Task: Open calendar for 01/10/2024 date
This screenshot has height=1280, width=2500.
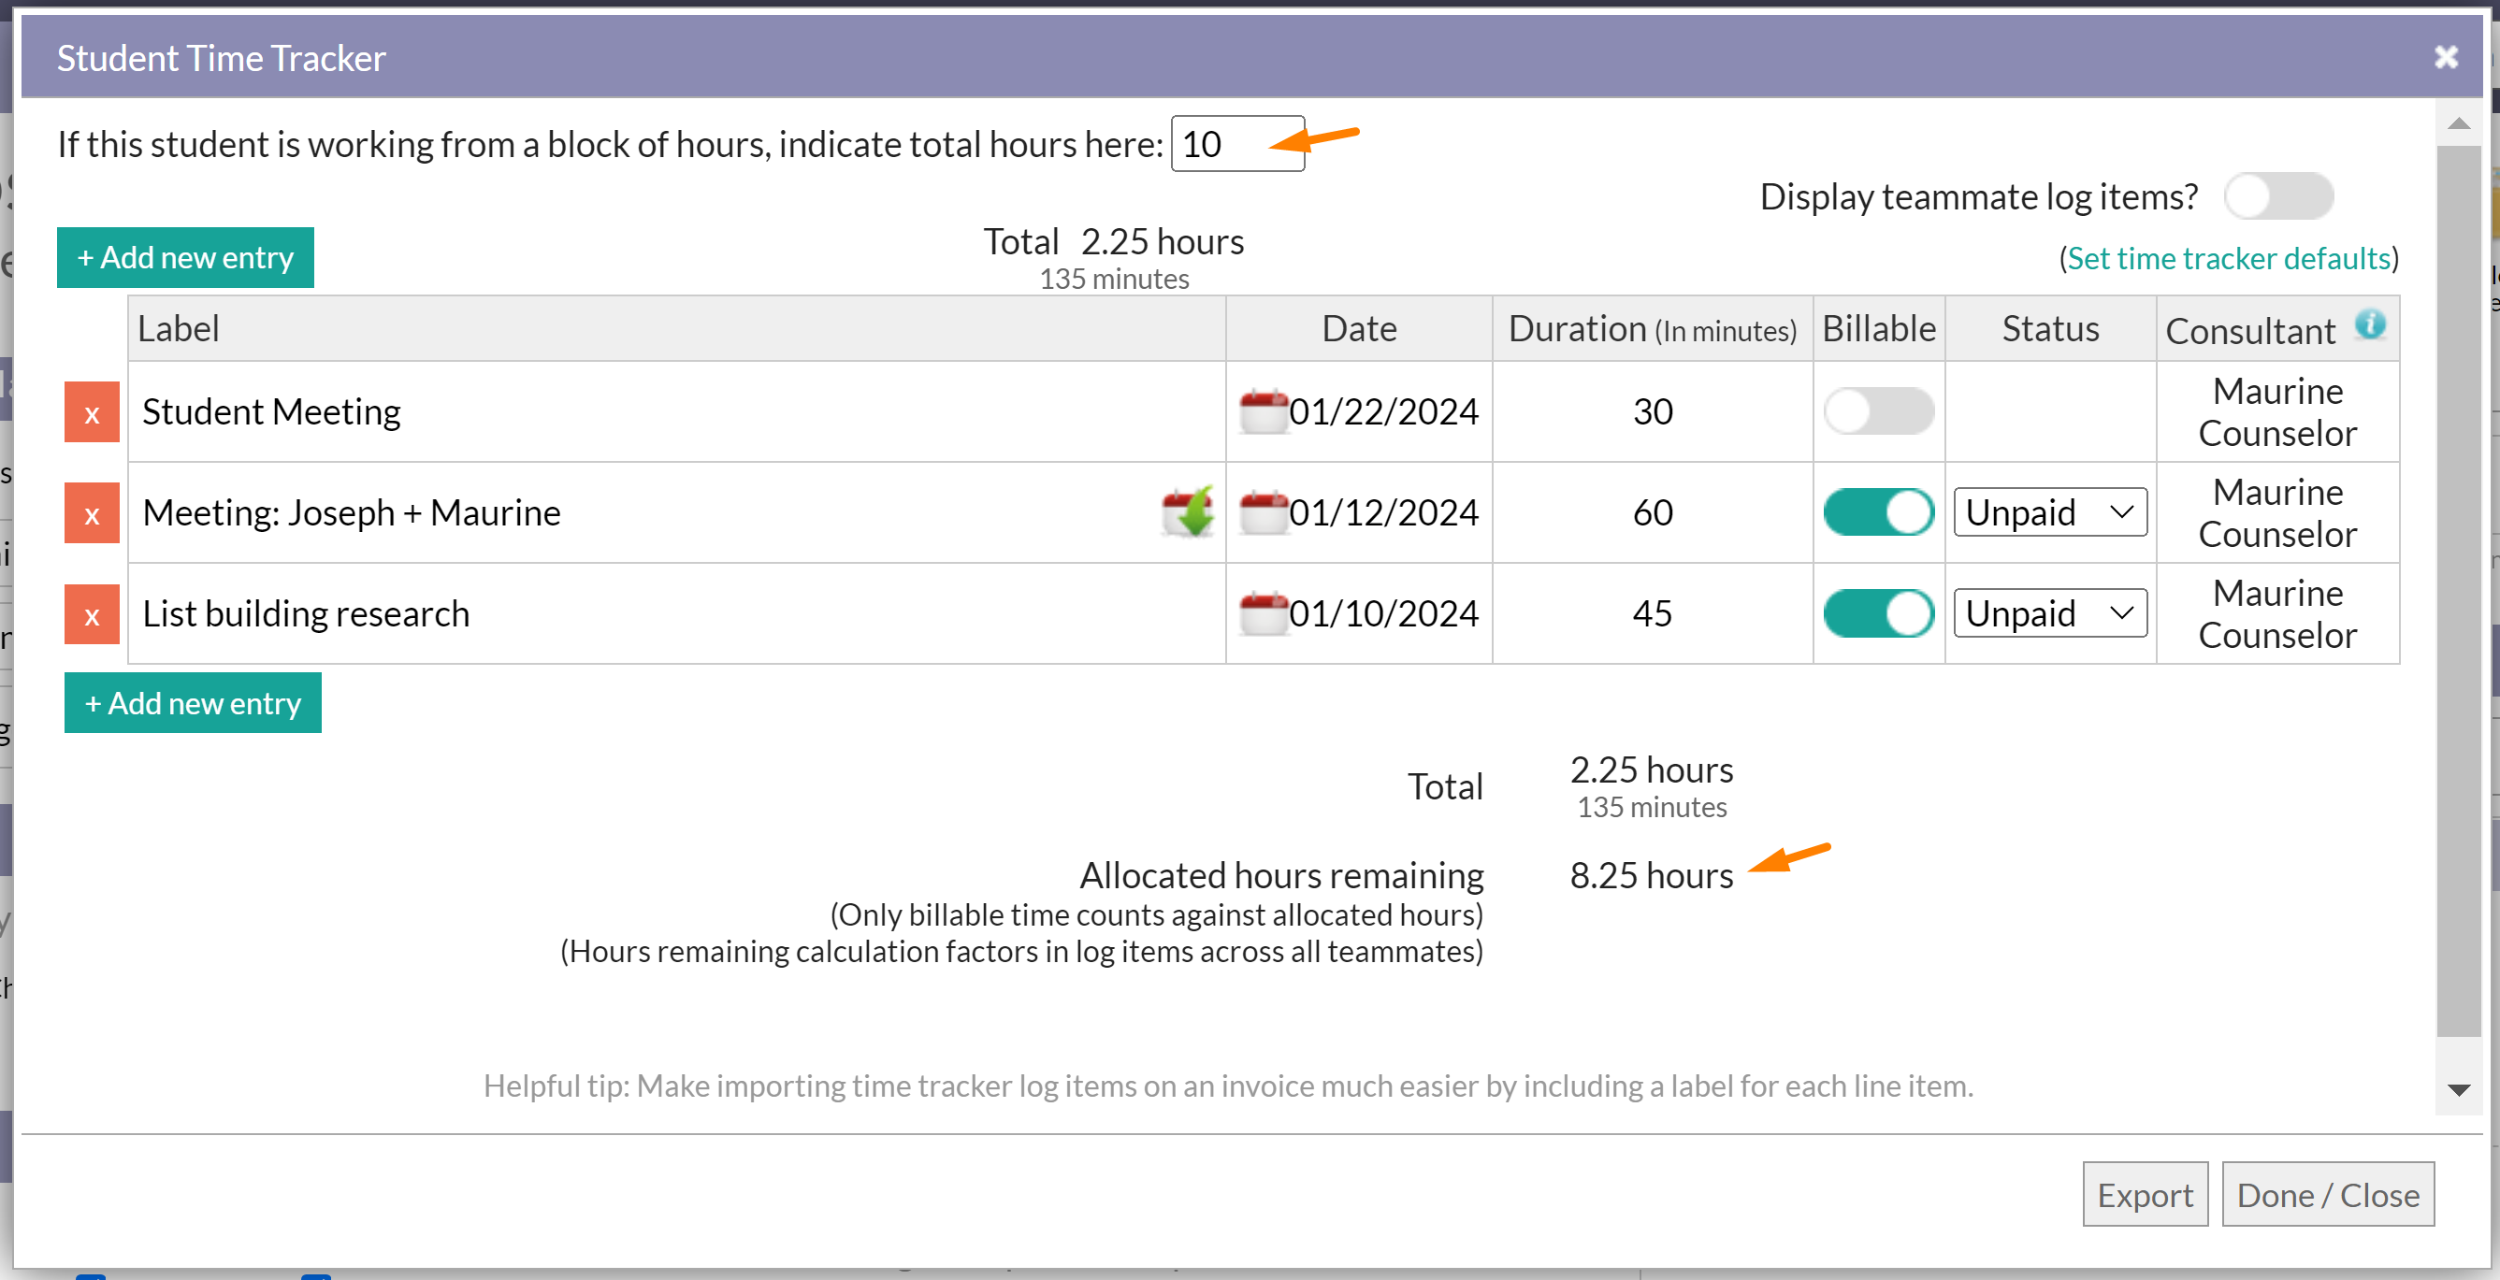Action: pos(1263,613)
